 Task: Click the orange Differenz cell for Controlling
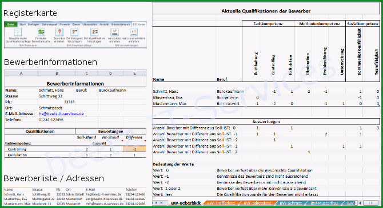tap(134, 149)
